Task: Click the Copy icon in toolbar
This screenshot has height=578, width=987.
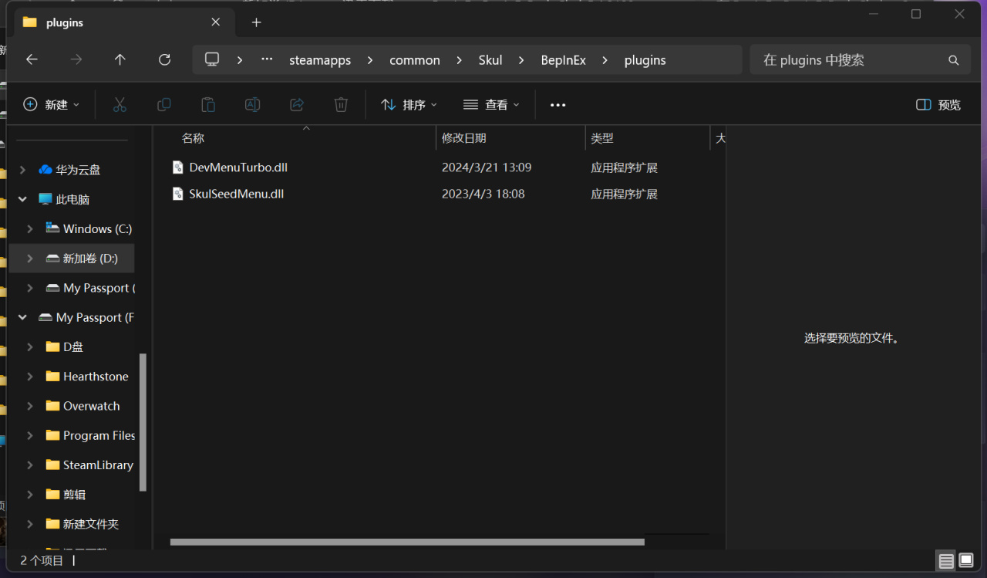Action: pos(164,104)
